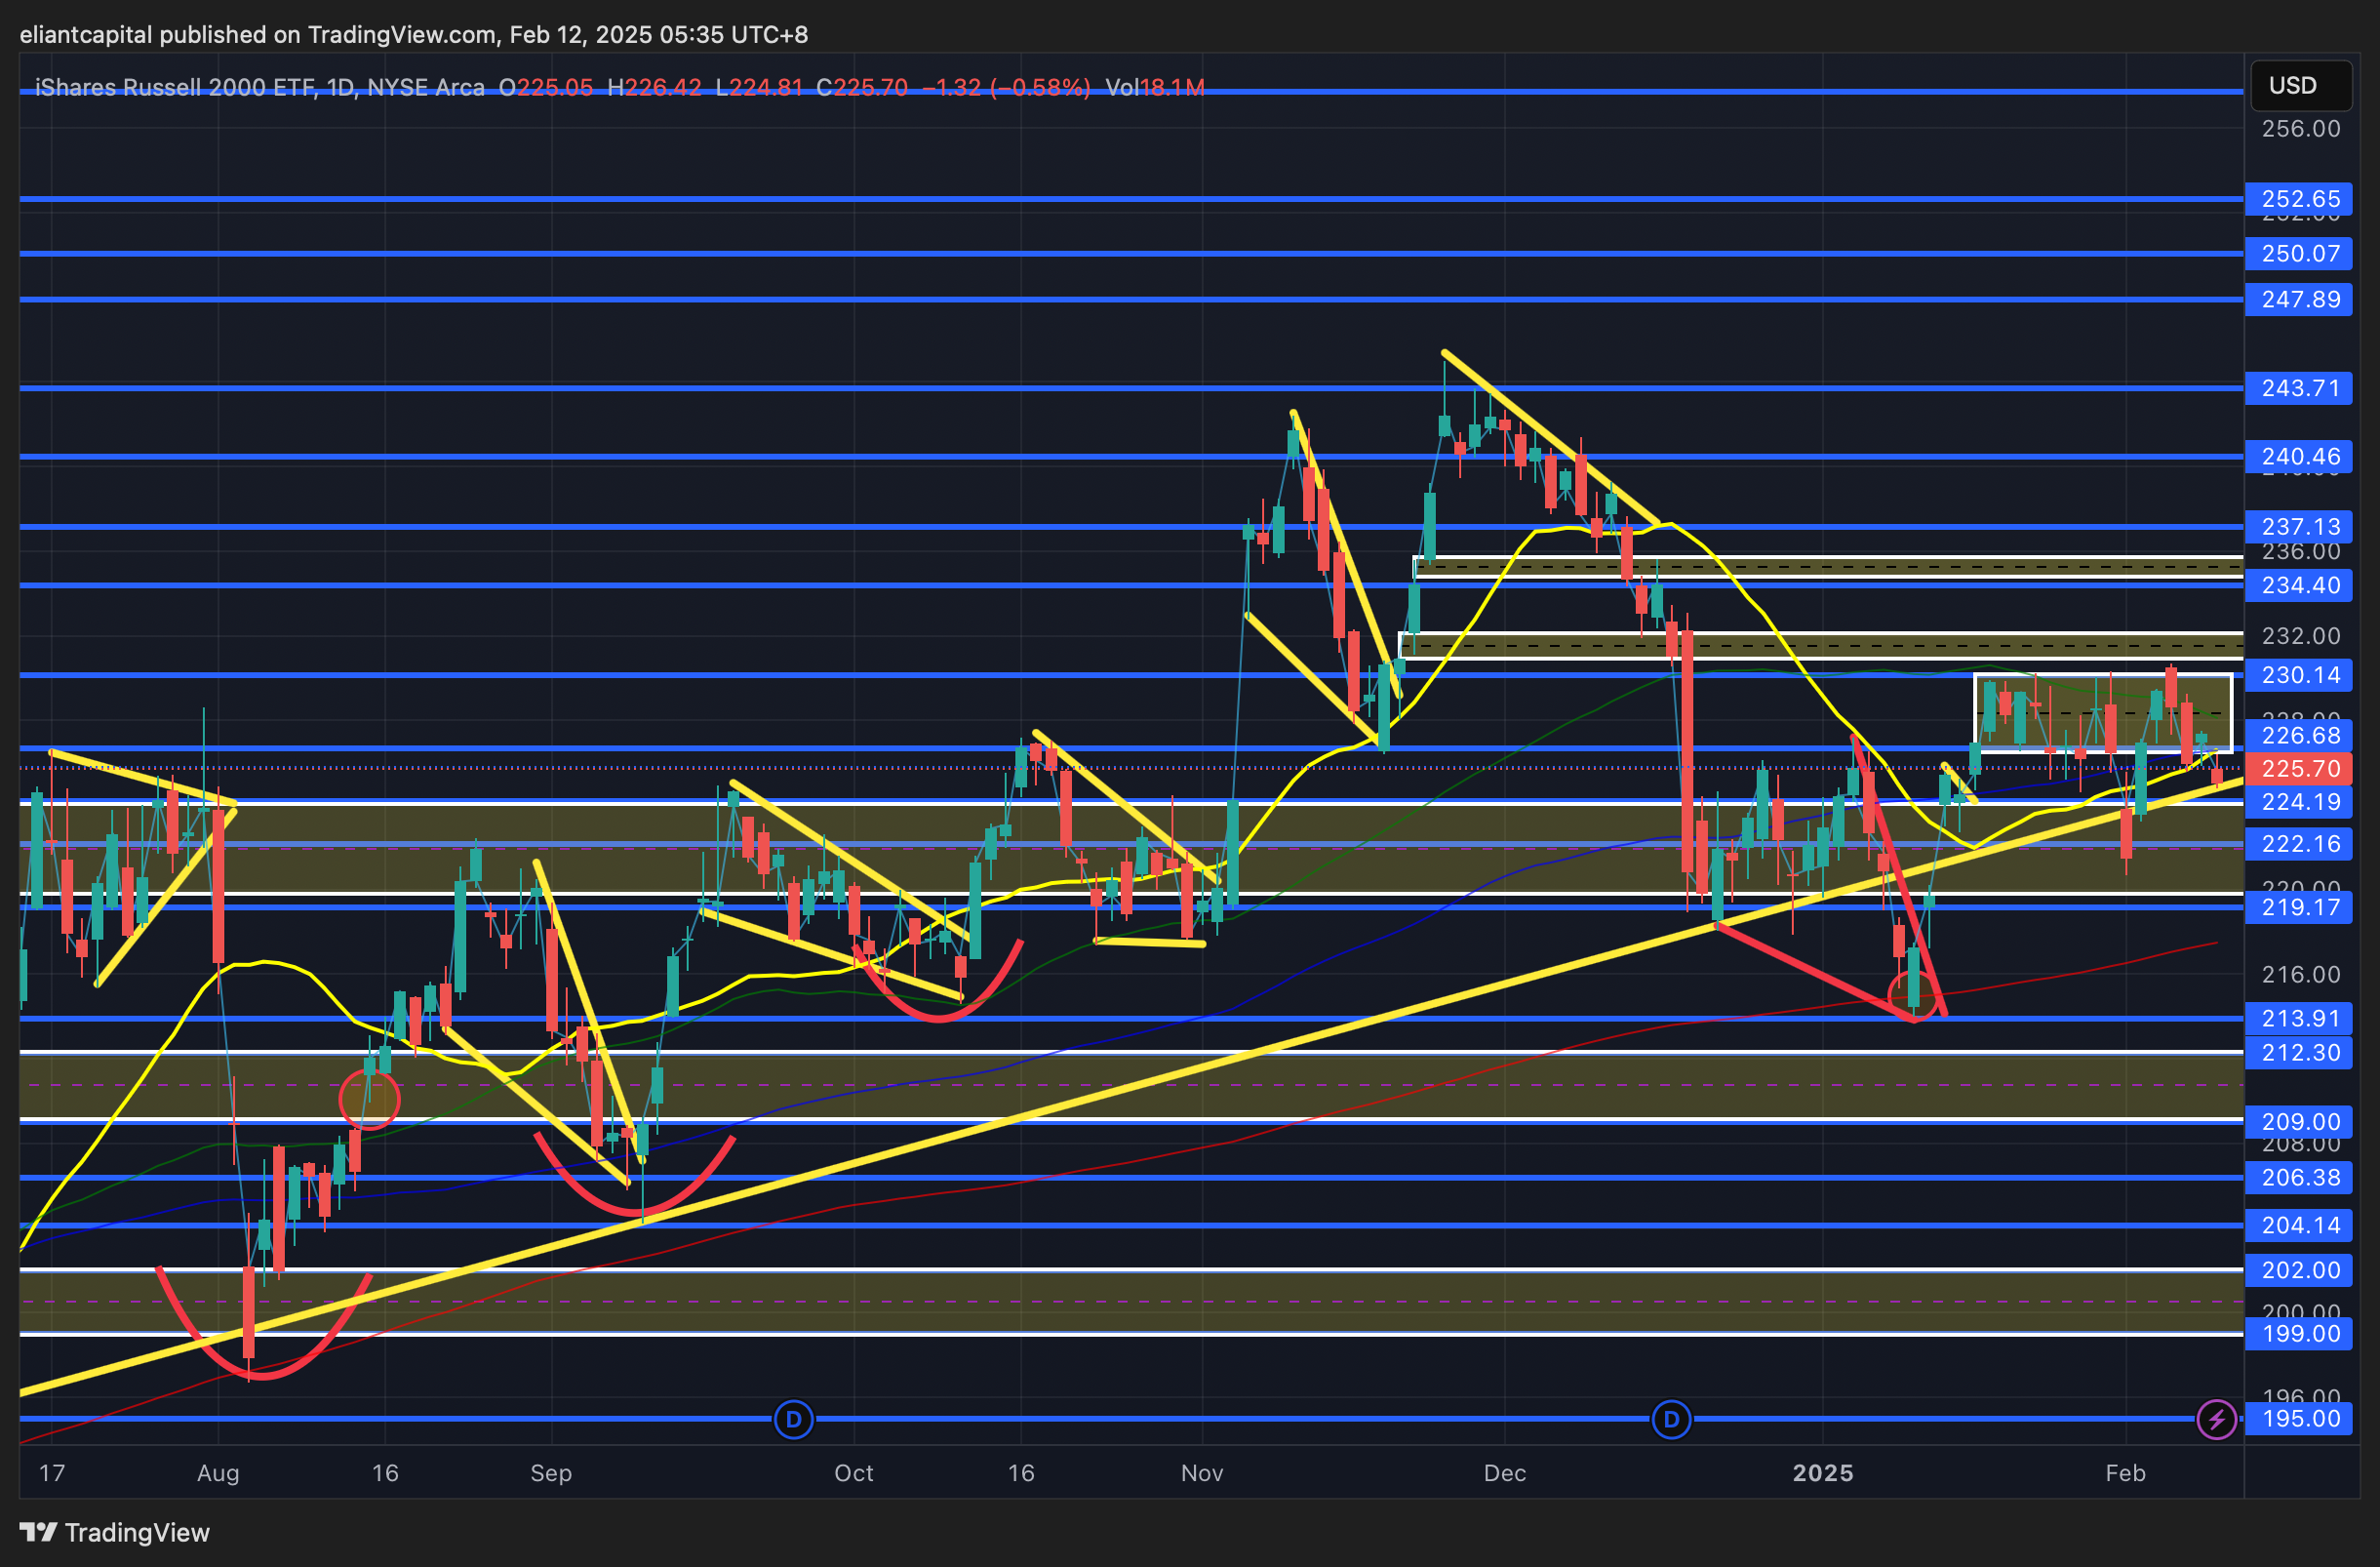The height and width of the screenshot is (1567, 2380).
Task: Click the dividend marker near October
Action: point(793,1419)
